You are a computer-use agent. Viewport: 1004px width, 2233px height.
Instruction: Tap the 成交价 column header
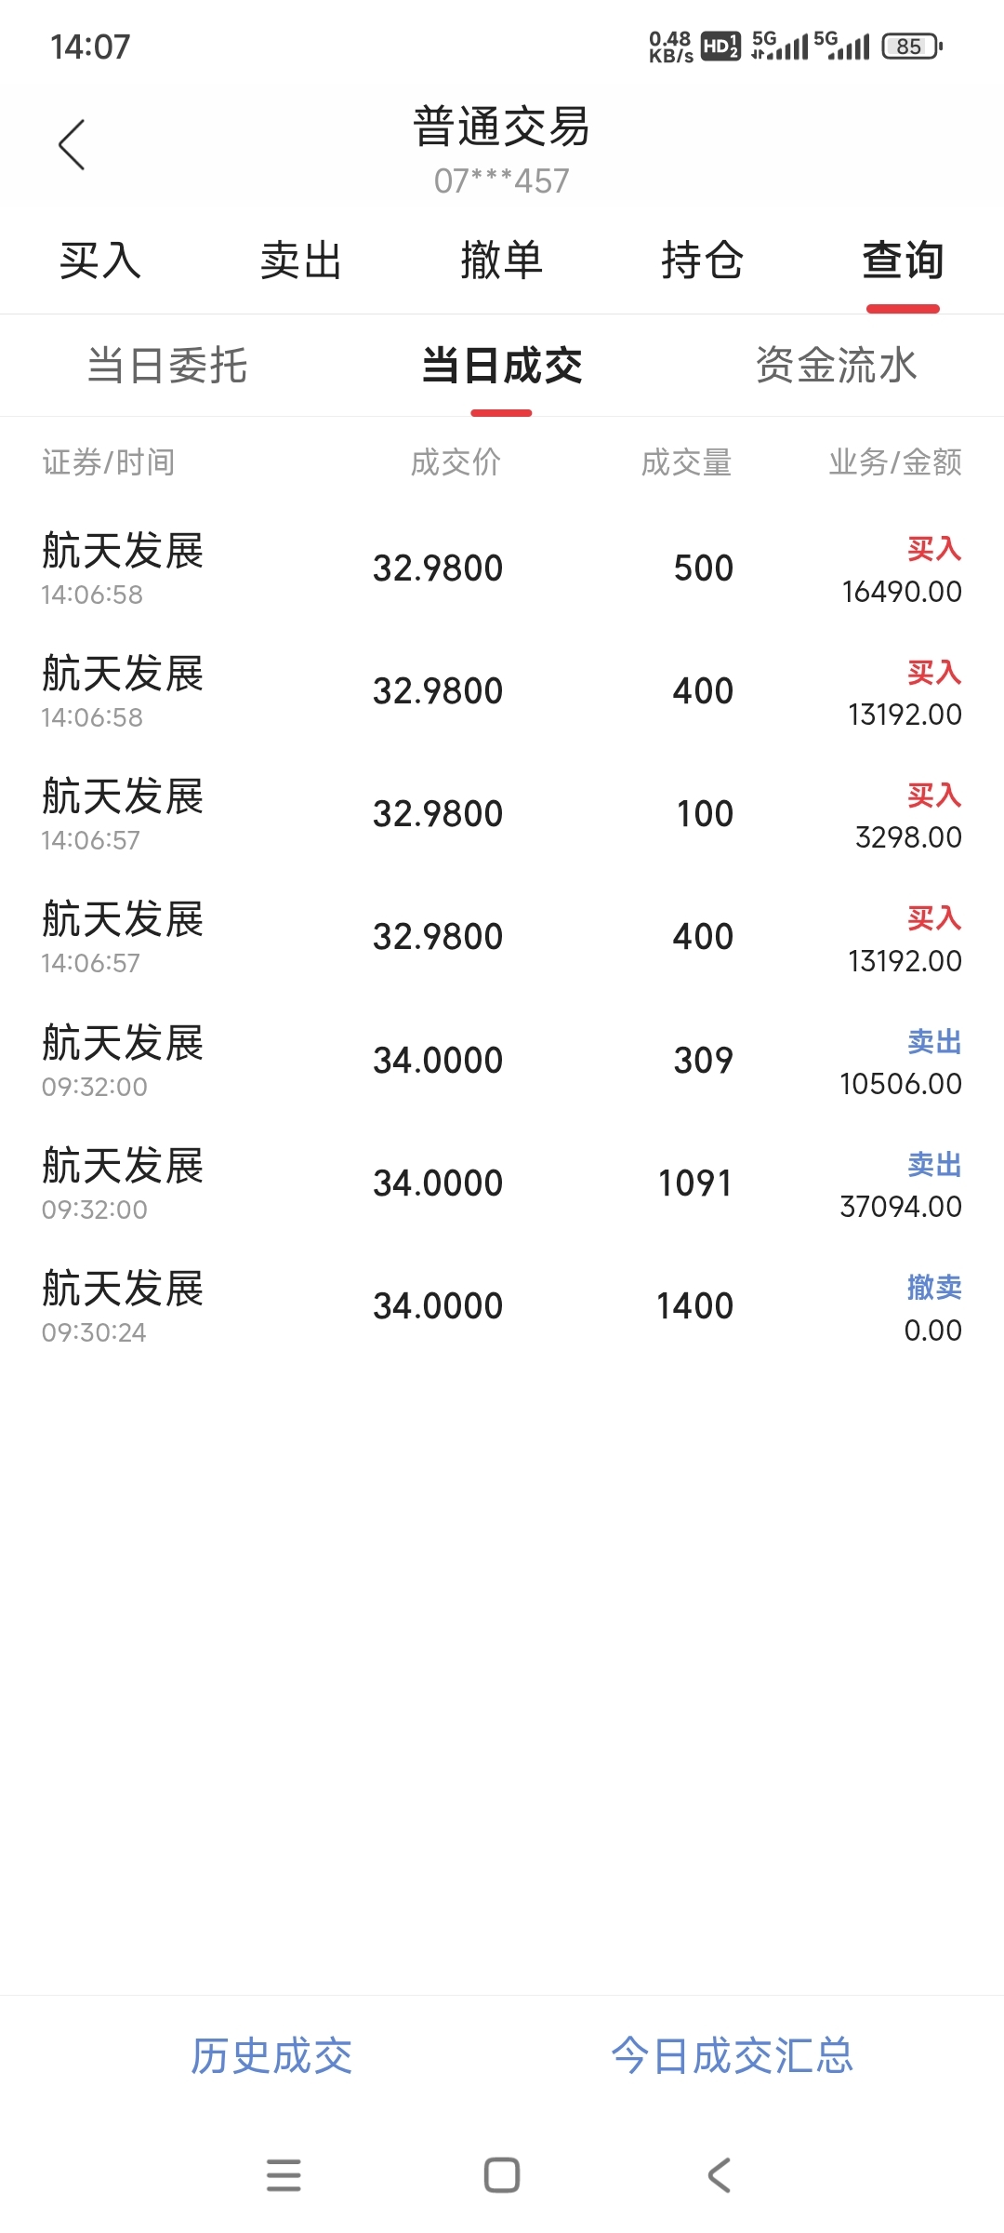[456, 462]
